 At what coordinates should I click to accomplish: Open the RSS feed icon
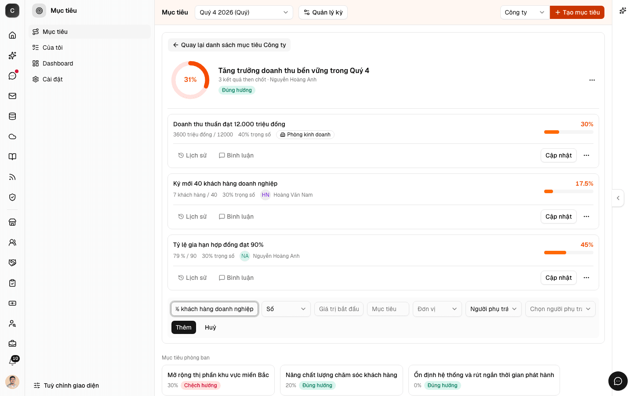coord(12,177)
